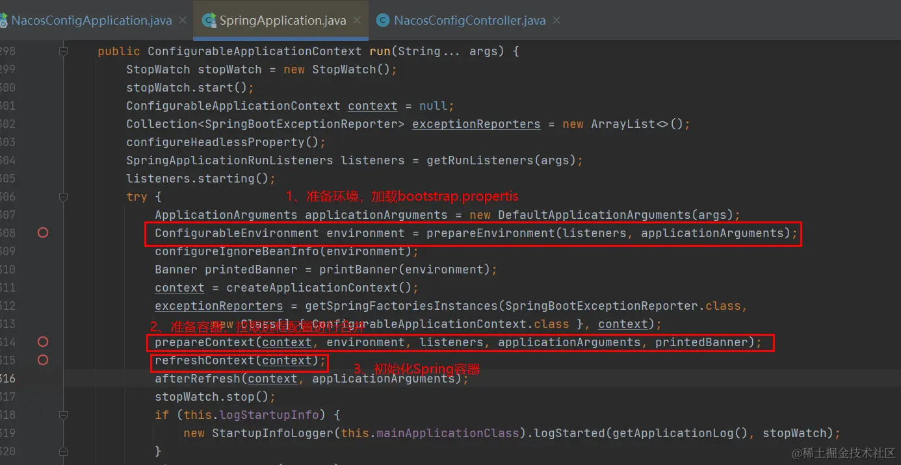901x465 pixels.
Task: Click the NacosConfigApplication.java file icon
Action: pos(3,20)
